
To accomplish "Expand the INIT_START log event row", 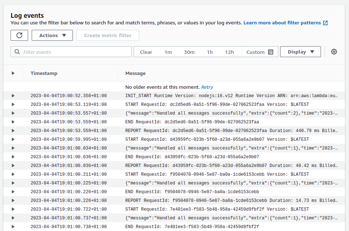I will [x=13, y=96].
